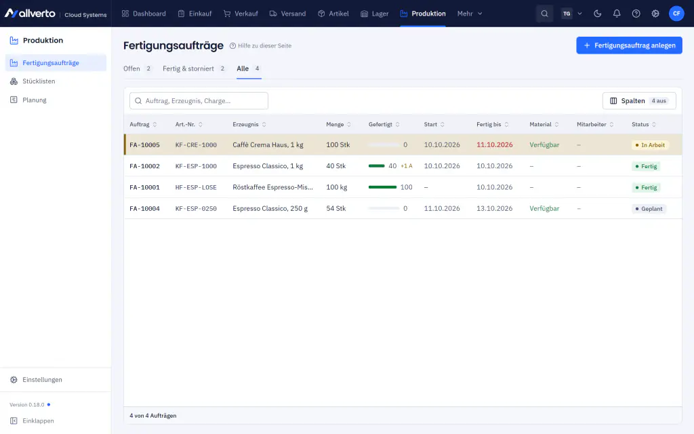694x434 pixels.
Task: Open the settings gear in top bar
Action: 655,14
